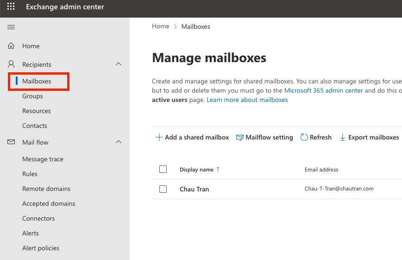Click Mailboxes in the breadcrumb
This screenshot has height=260, width=402.
pyautogui.click(x=195, y=26)
